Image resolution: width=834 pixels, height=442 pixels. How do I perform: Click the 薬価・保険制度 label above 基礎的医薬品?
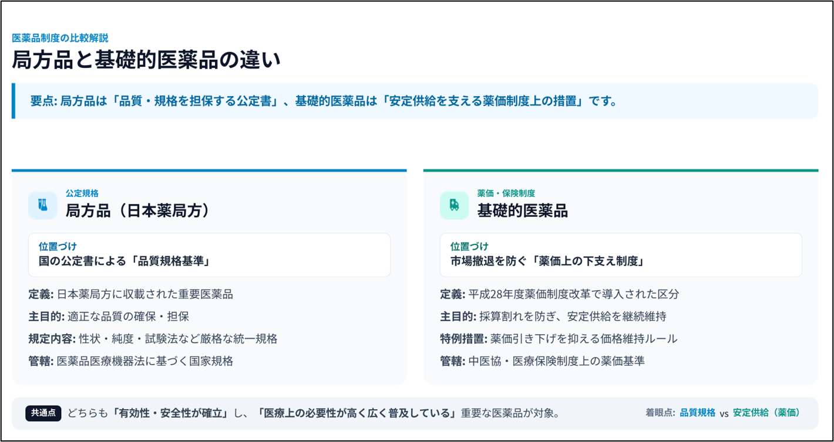click(x=506, y=193)
